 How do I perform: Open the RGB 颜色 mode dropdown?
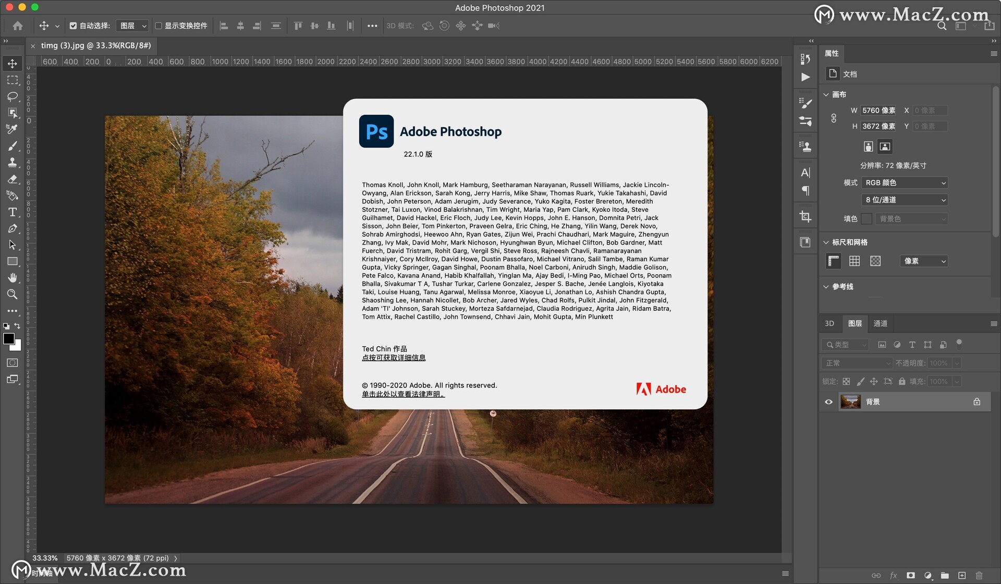click(904, 182)
